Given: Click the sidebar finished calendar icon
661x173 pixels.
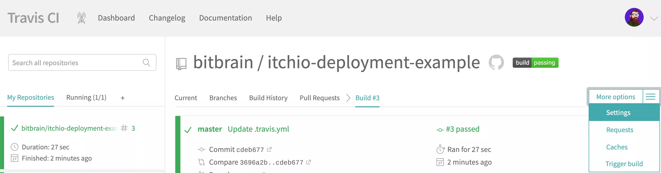Looking at the screenshot, I should [14, 158].
